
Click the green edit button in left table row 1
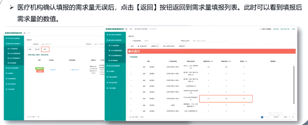click(40, 68)
